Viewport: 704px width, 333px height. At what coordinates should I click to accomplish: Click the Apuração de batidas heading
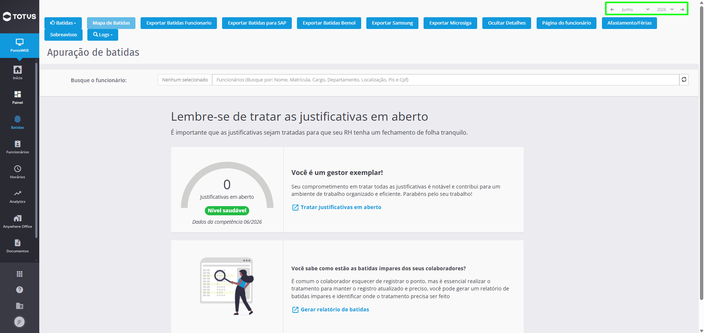pyautogui.click(x=93, y=52)
